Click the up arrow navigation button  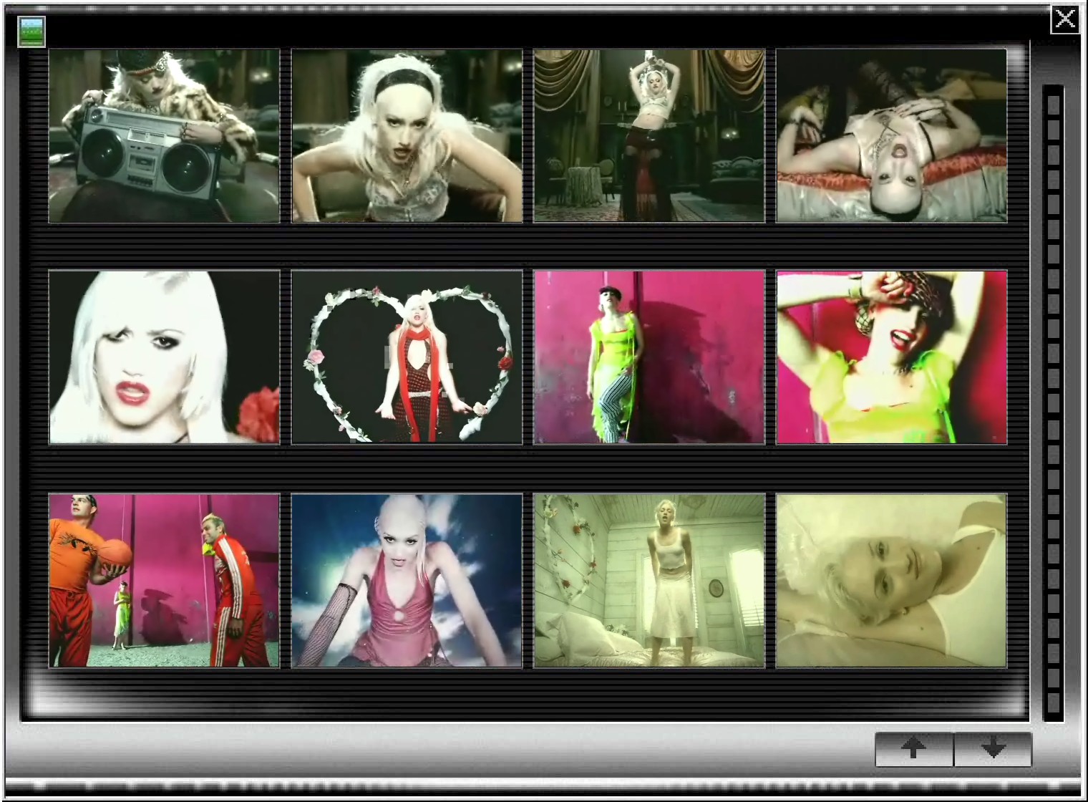914,749
